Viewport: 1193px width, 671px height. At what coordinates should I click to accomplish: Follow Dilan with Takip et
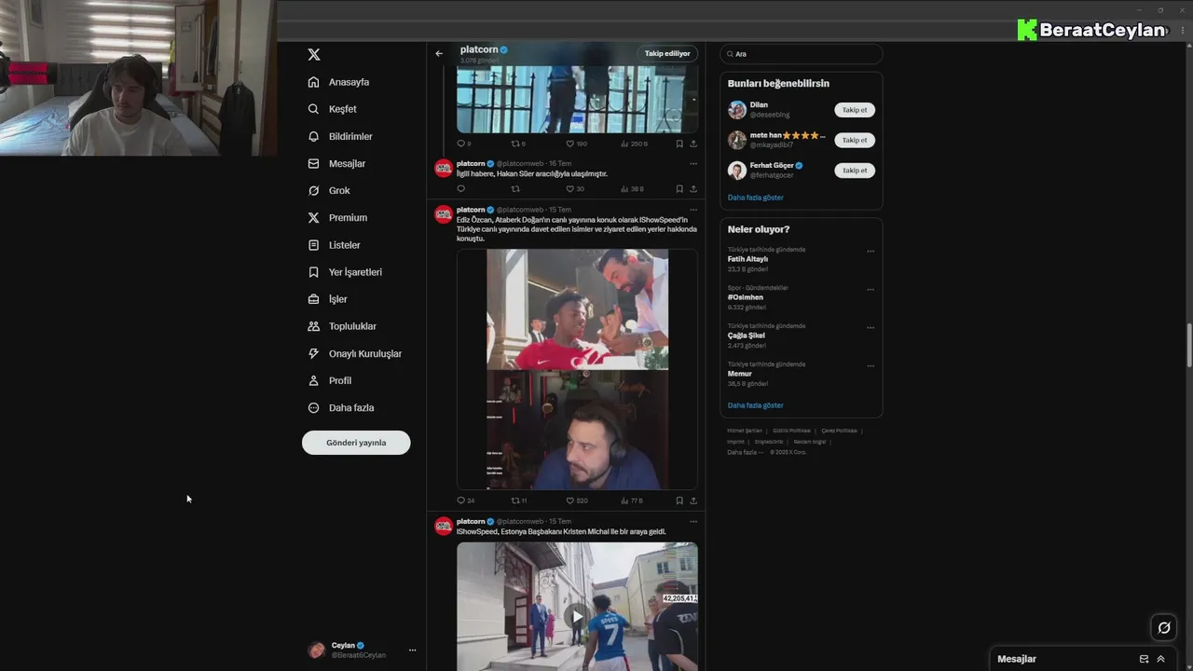pyautogui.click(x=855, y=110)
